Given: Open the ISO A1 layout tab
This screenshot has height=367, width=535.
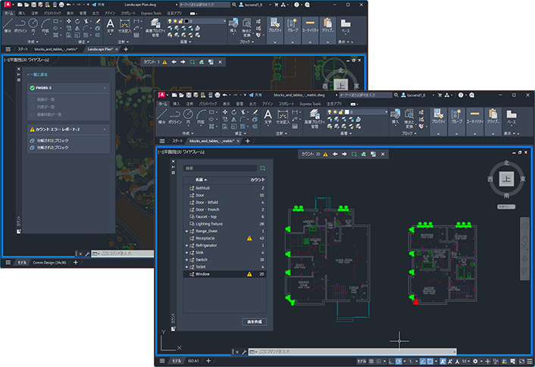Looking at the screenshot, I should coord(193,361).
